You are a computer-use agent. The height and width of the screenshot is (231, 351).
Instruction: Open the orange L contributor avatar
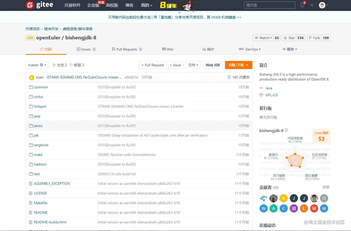(304, 208)
